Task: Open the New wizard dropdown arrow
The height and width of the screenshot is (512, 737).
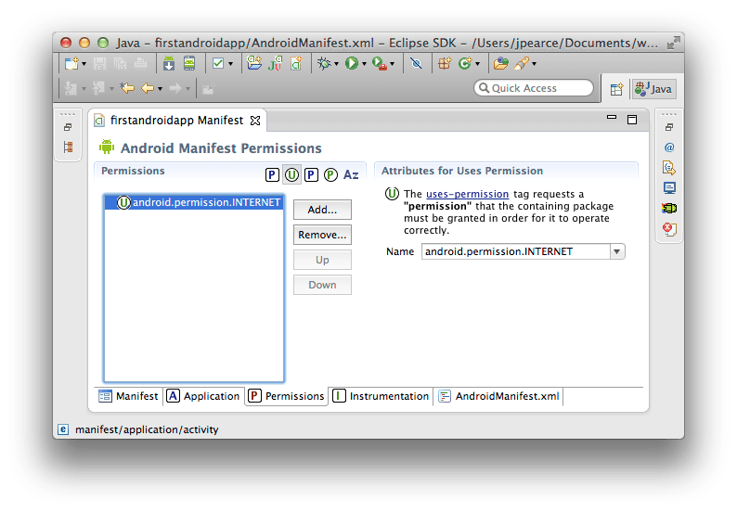Action: [84, 64]
